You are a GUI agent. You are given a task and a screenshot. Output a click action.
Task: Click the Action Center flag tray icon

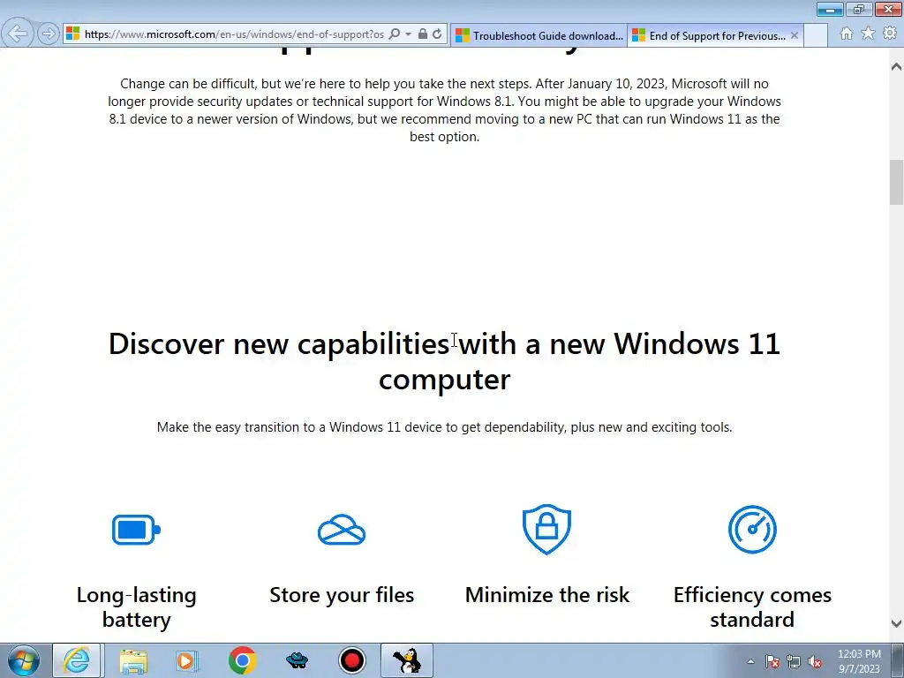pos(772,662)
